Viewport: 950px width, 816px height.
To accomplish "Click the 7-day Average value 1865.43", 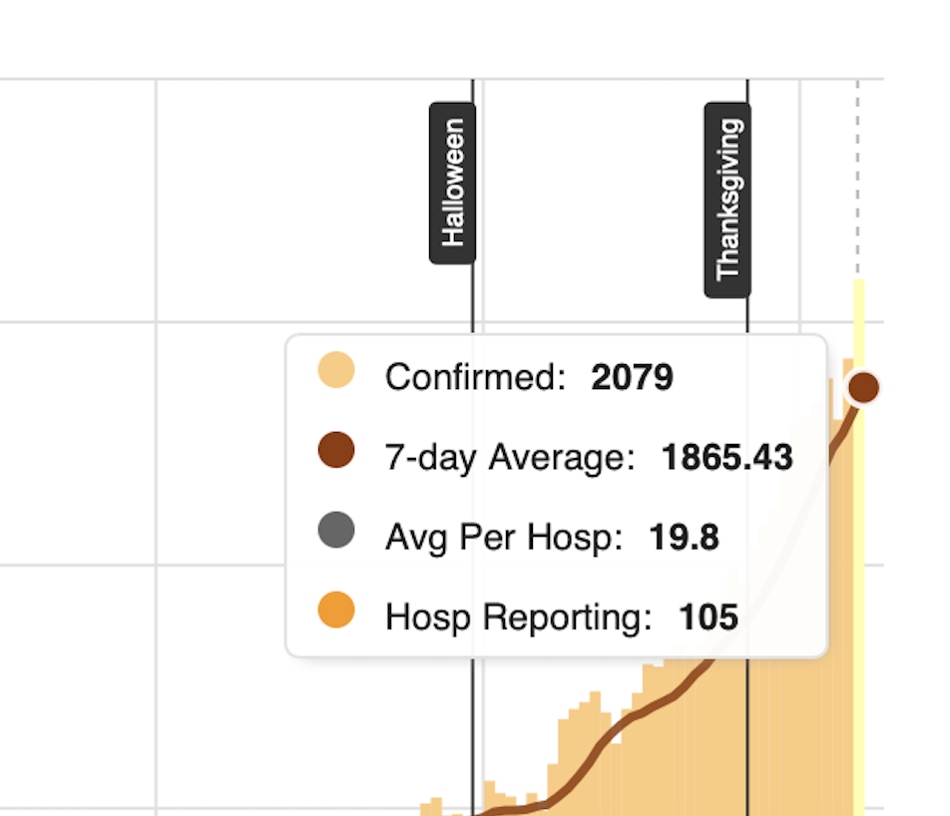I will pos(727,457).
